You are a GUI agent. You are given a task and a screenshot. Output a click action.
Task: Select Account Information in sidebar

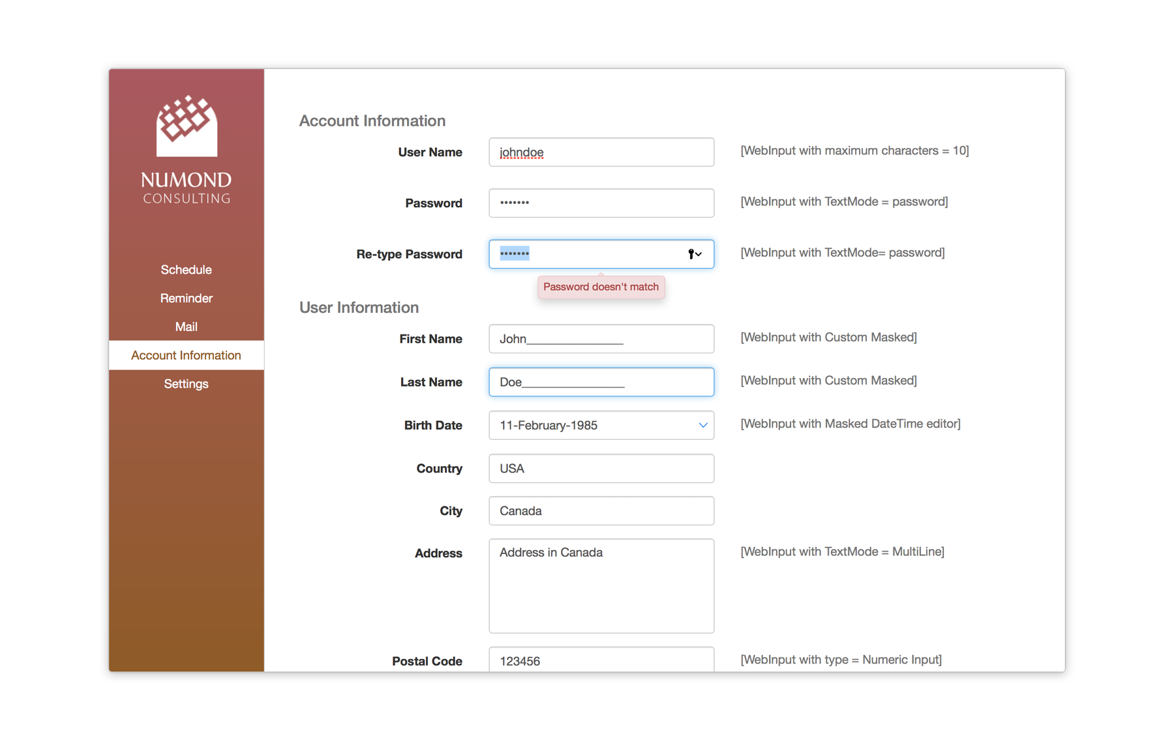point(186,355)
